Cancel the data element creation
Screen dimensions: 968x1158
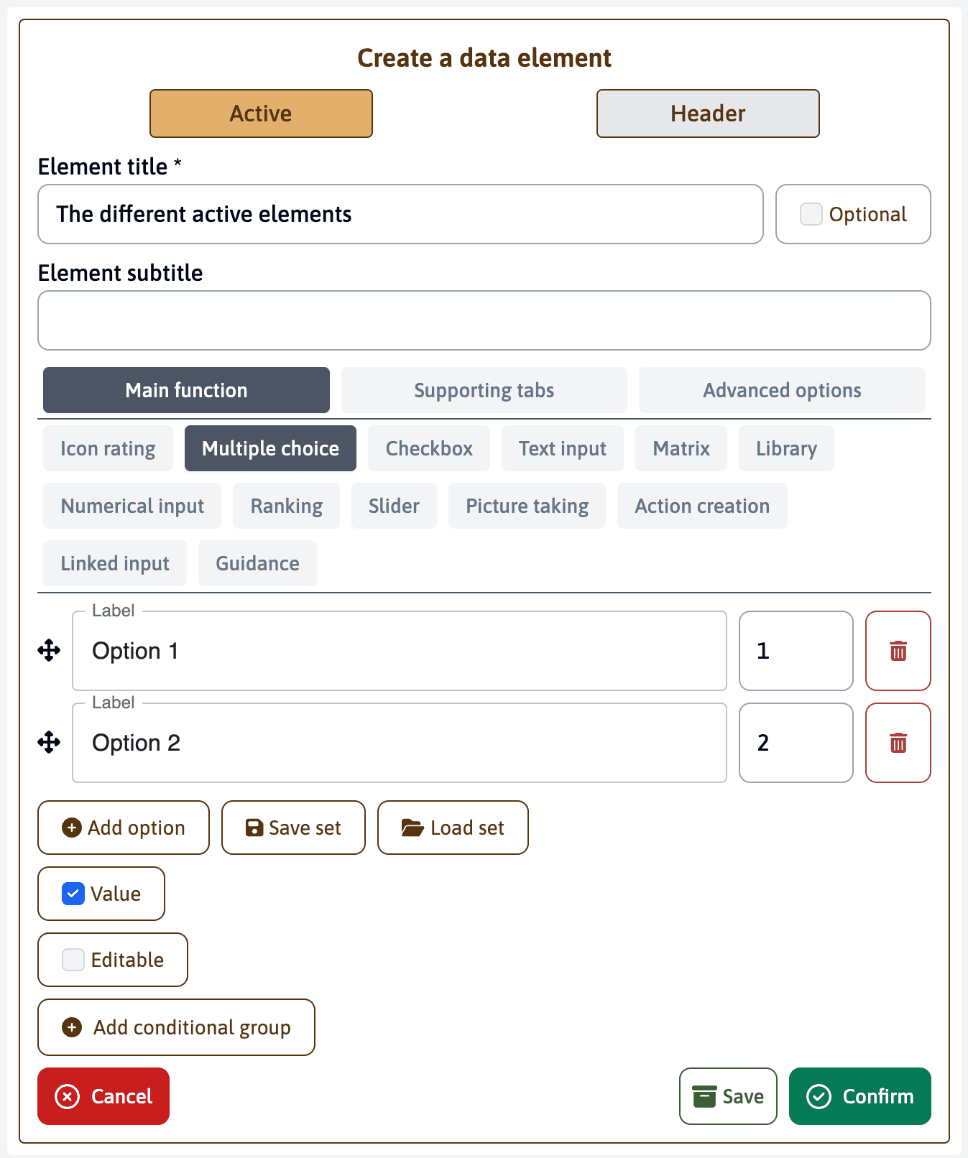[x=103, y=1096]
